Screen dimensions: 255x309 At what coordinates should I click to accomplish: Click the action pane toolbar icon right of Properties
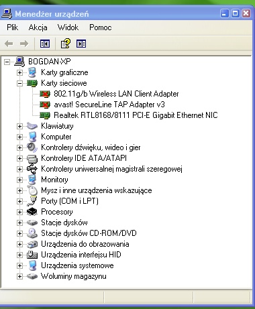(81, 44)
